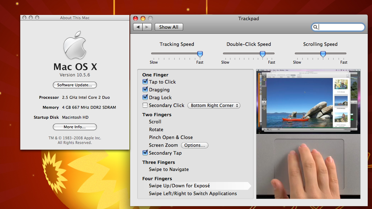
Task: Open the Bottom Right Corner dropdown
Action: click(x=214, y=106)
